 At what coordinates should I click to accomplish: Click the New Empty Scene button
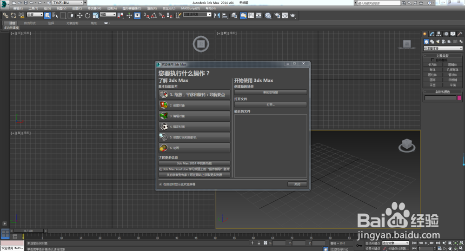click(271, 92)
